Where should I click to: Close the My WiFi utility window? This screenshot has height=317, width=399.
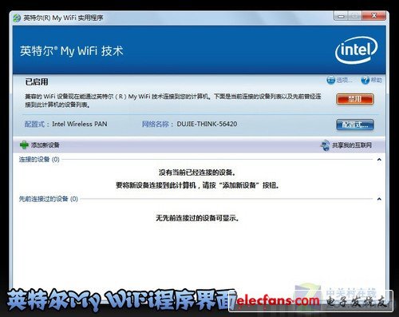click(373, 16)
